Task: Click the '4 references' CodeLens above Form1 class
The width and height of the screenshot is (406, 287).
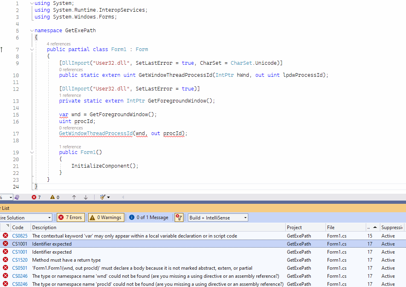Action: [58, 44]
